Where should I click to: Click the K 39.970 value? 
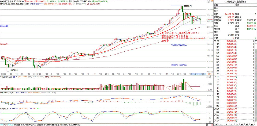coord(14,109)
